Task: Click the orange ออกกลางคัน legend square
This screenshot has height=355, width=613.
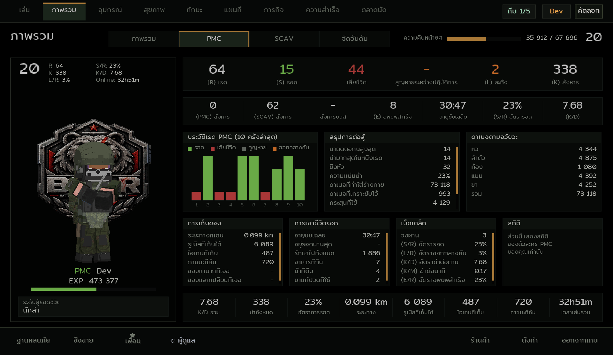Action: (274, 149)
